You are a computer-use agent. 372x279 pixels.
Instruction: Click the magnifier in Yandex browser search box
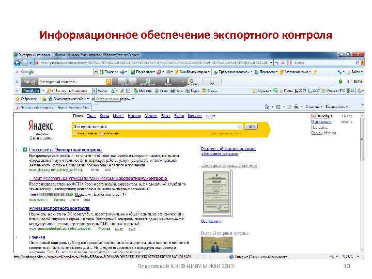click(x=357, y=63)
